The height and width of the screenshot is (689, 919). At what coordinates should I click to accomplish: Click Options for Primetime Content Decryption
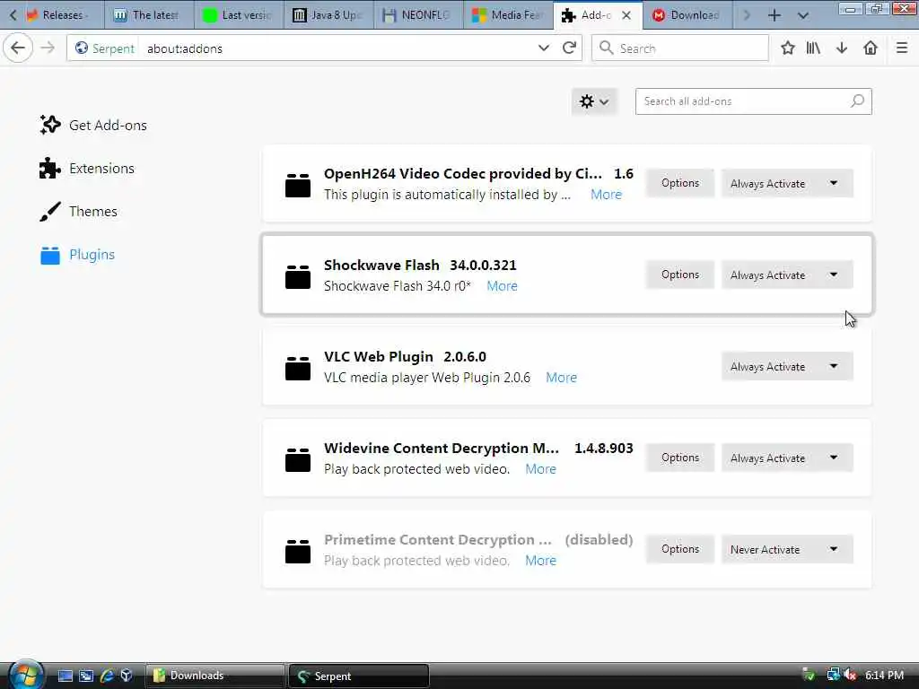coord(680,549)
